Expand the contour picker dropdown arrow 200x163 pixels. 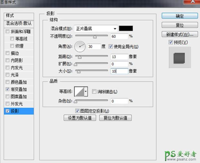[86, 92]
